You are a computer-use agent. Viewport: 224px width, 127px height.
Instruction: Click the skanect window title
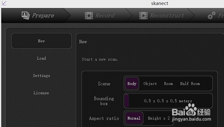160,3
